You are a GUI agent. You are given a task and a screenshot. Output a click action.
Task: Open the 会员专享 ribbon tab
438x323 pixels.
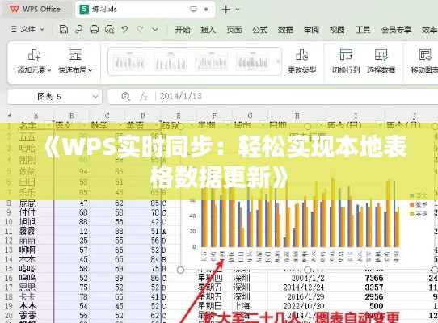click(x=396, y=30)
